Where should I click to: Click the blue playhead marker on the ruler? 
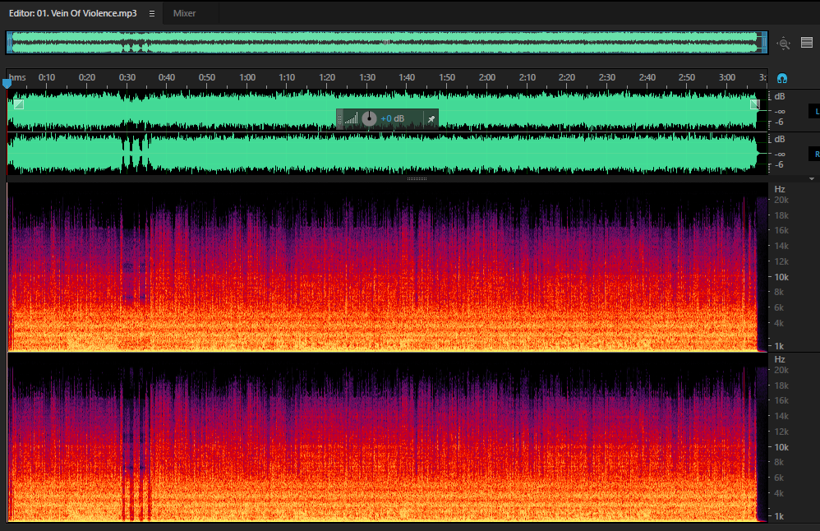pos(7,83)
